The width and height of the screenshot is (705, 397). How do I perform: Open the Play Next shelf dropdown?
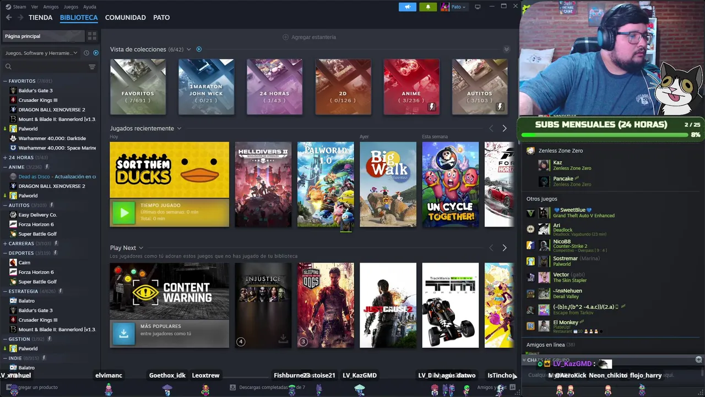[141, 248]
